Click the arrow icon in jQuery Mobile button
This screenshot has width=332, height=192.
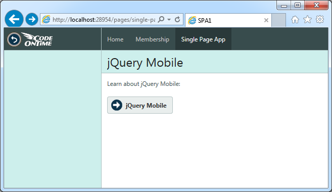pos(117,105)
